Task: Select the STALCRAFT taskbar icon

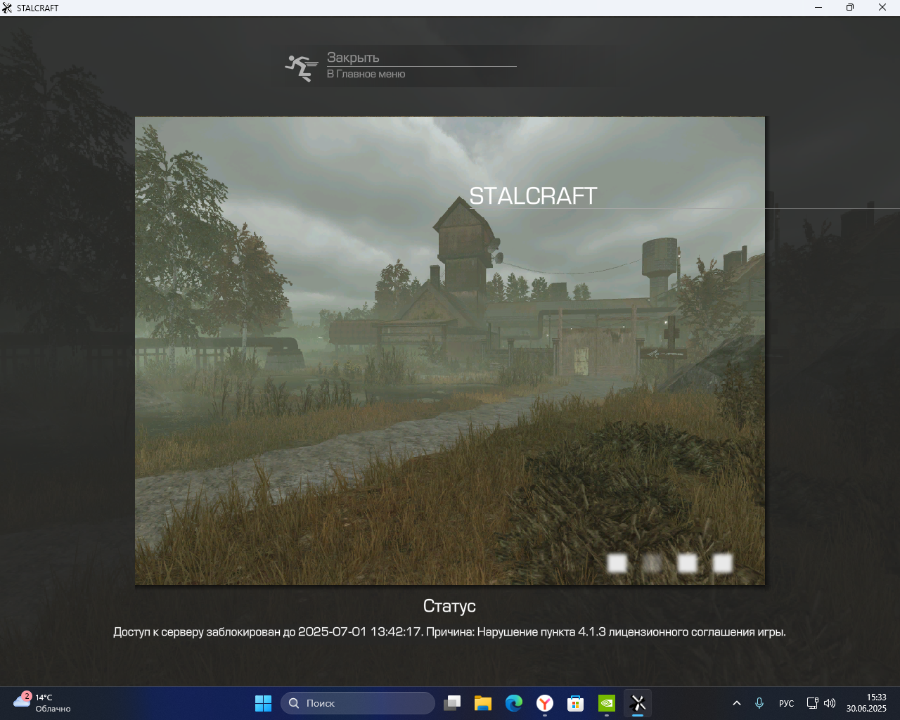Action: pyautogui.click(x=638, y=703)
